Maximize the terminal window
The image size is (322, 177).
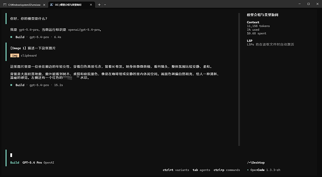coord(308,4)
